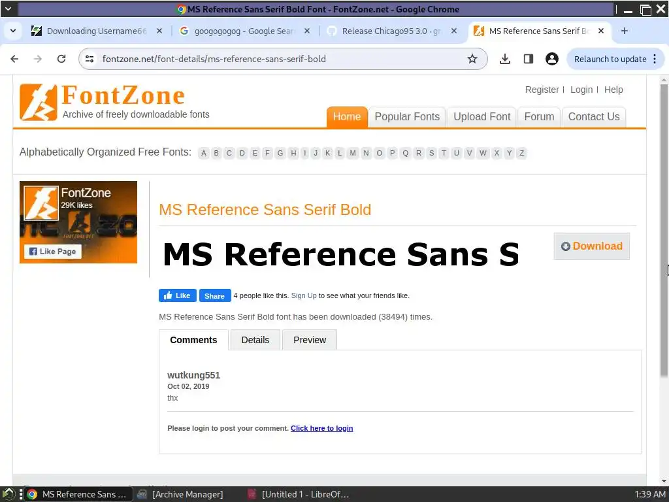Image resolution: width=669 pixels, height=502 pixels.
Task: Browse fonts starting with letter P
Action: click(x=392, y=153)
